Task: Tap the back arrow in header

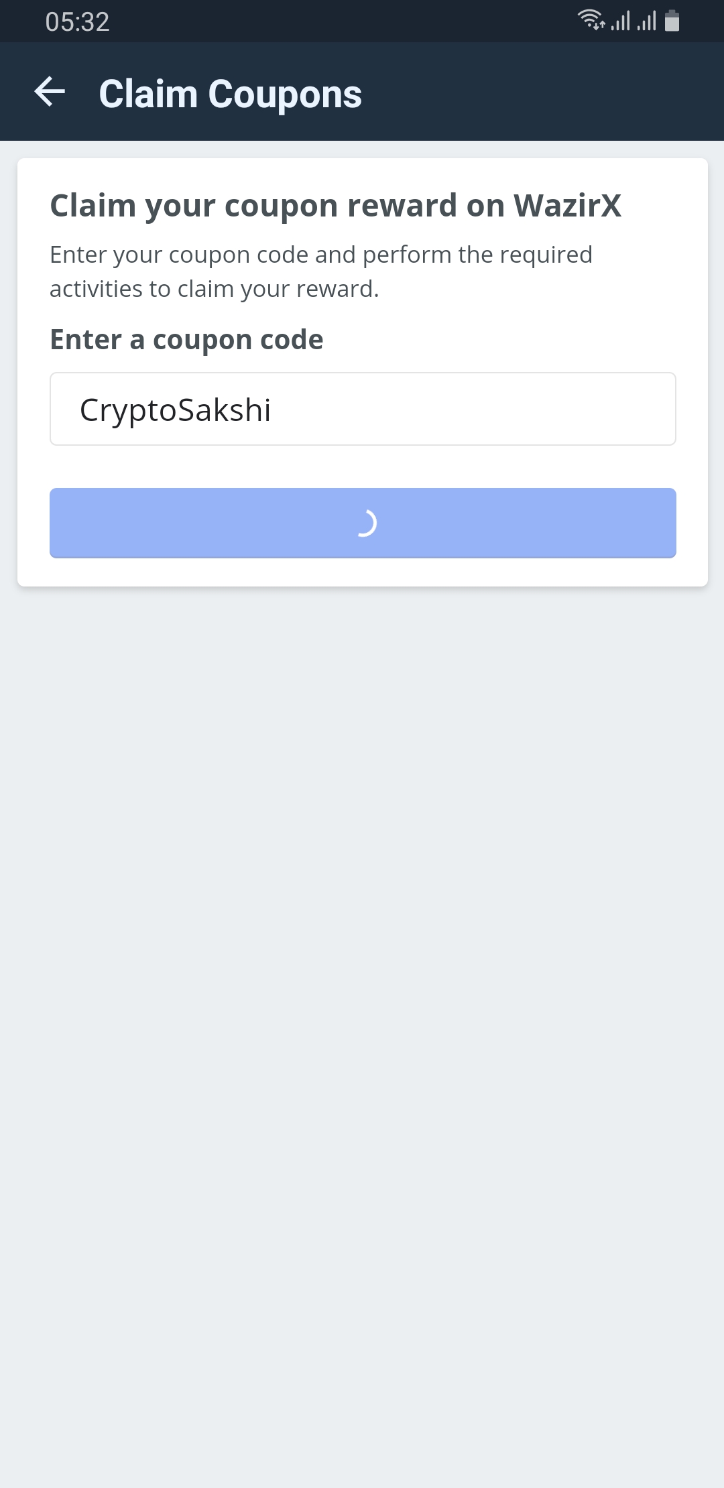Action: click(x=50, y=92)
